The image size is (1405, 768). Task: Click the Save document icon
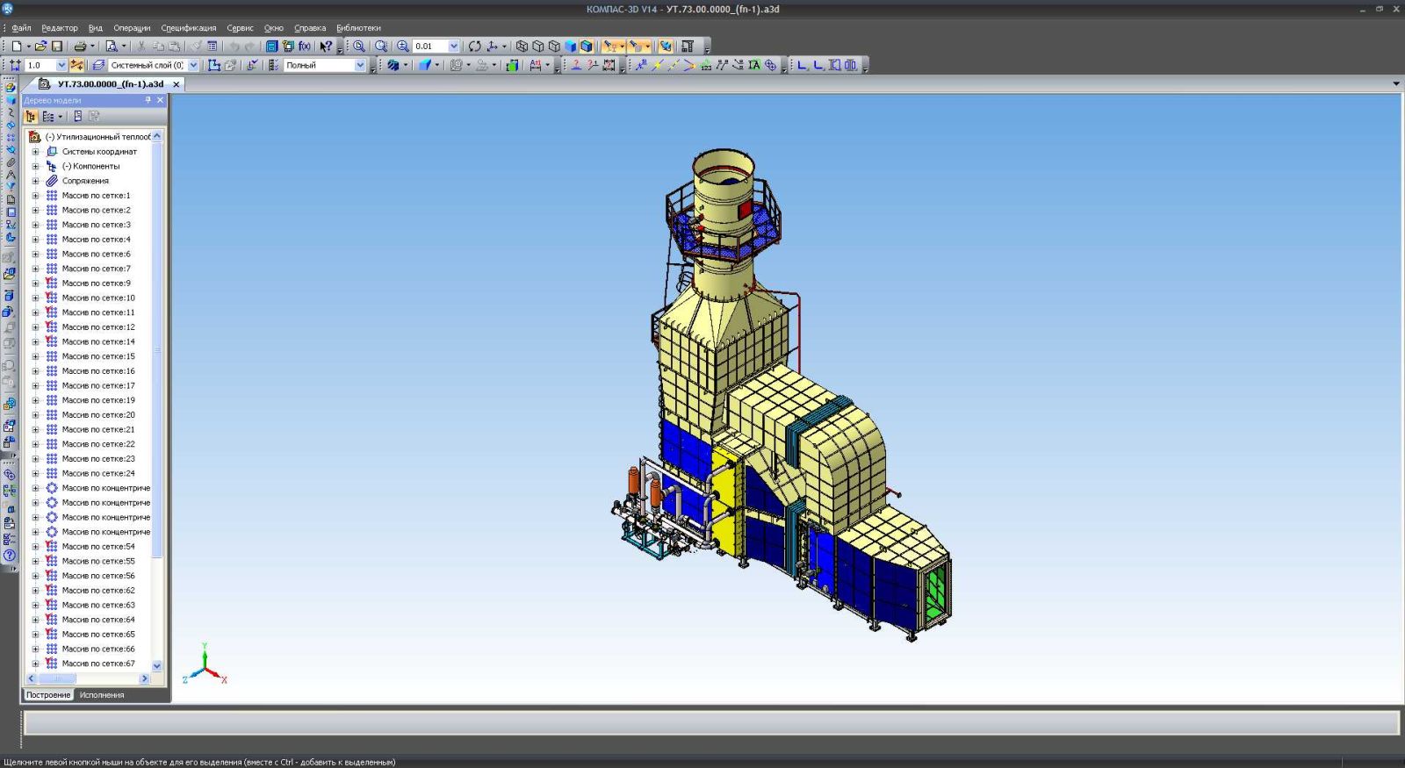click(x=57, y=47)
